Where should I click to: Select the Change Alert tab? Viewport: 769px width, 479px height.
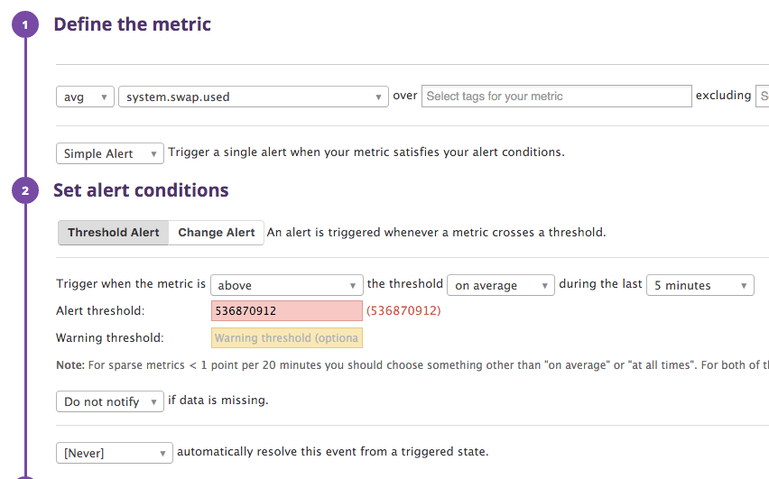217,233
